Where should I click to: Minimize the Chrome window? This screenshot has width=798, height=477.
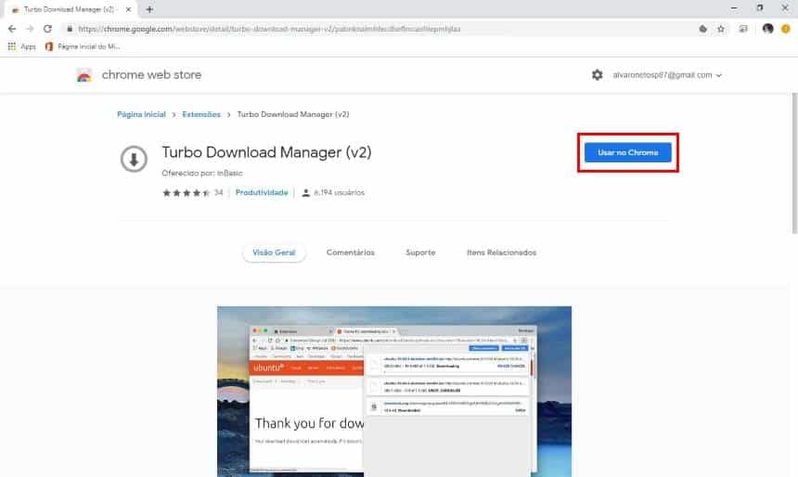(733, 8)
